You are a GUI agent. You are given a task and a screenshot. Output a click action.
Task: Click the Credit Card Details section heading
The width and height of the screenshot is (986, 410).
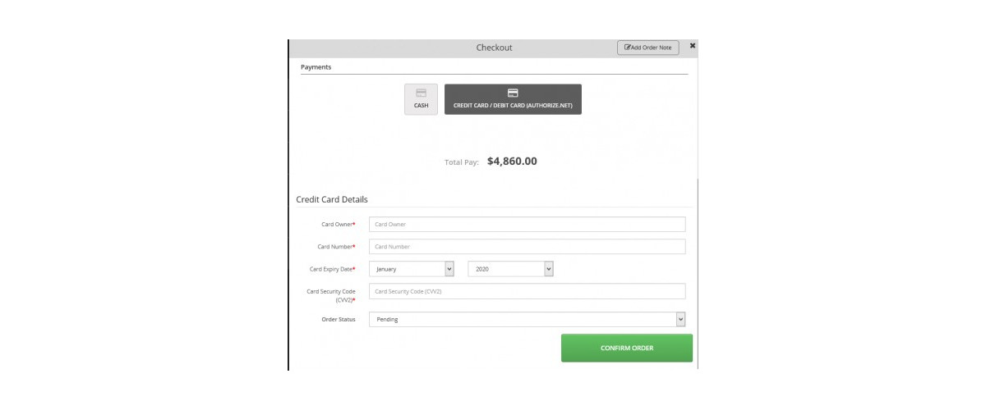[332, 199]
